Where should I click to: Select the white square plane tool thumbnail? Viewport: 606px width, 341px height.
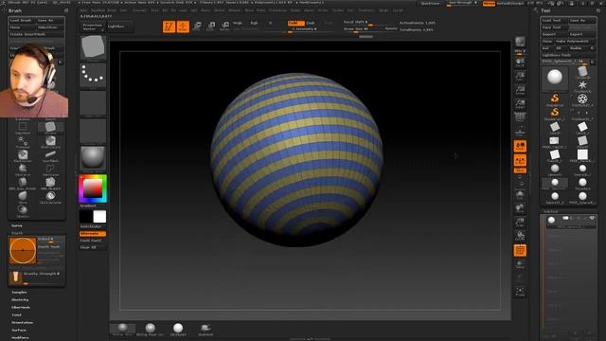[x=582, y=155]
